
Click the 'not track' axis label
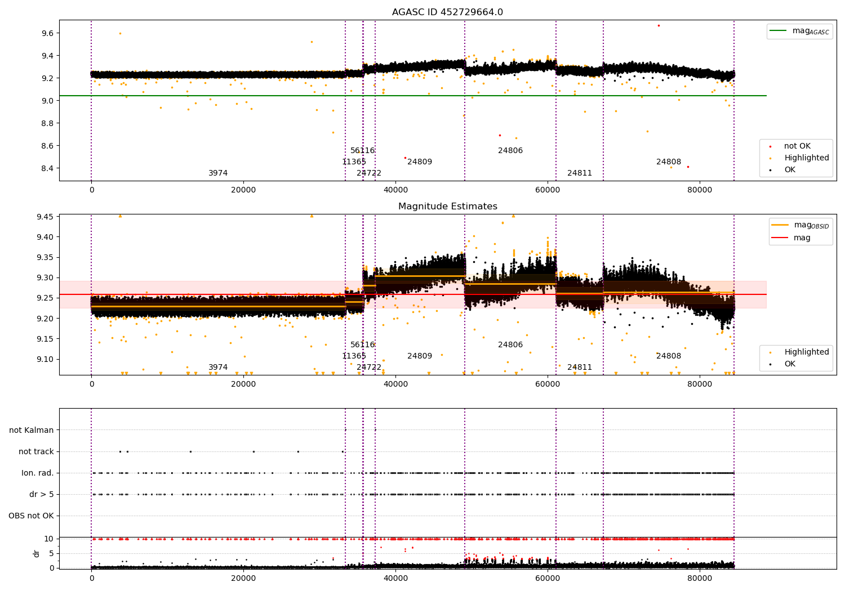tap(36, 451)
